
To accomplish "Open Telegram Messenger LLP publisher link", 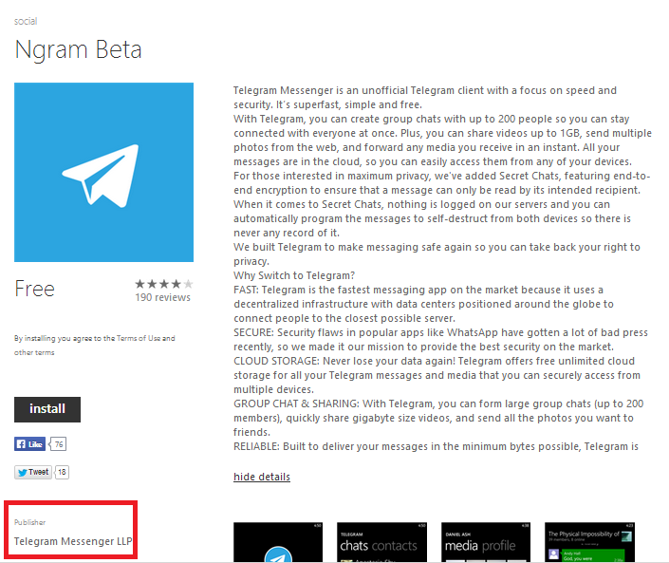I will tap(73, 541).
